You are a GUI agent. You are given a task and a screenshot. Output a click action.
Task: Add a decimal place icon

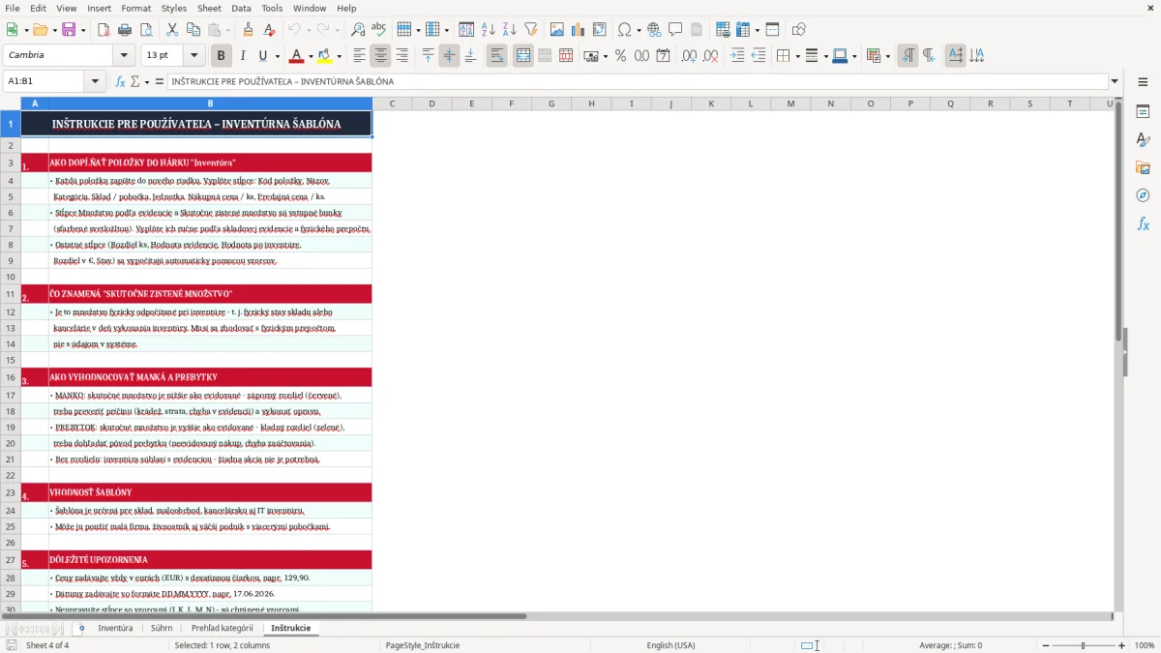point(690,56)
